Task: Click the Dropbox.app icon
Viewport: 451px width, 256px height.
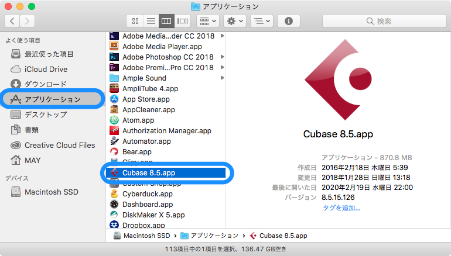Action: pyautogui.click(x=114, y=224)
